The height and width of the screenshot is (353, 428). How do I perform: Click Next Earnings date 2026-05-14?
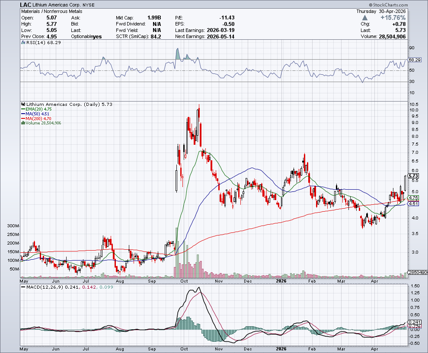[220, 37]
